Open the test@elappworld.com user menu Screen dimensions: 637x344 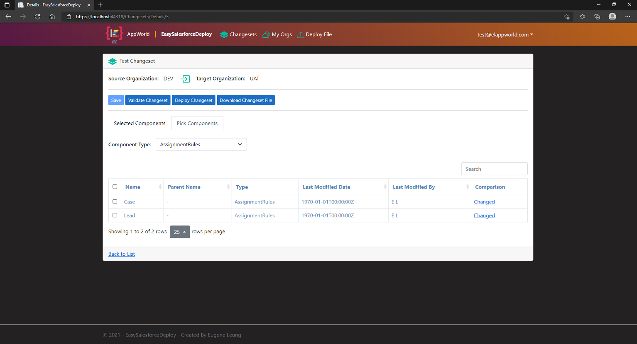505,35
